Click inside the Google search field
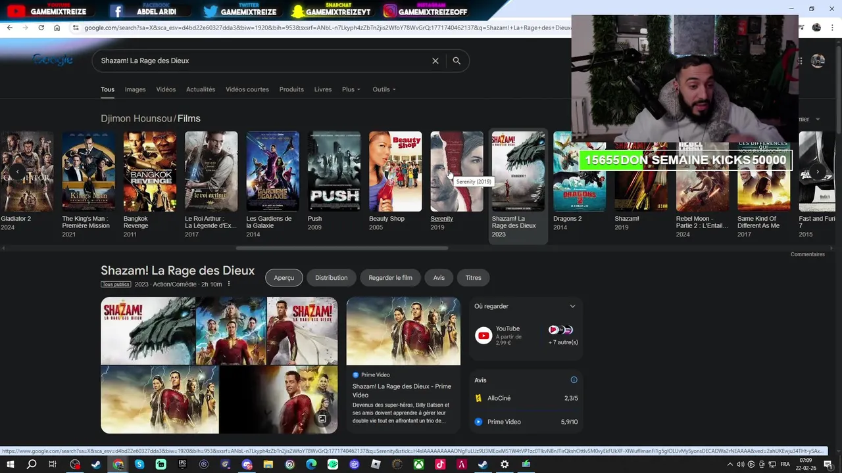 [x=263, y=60]
